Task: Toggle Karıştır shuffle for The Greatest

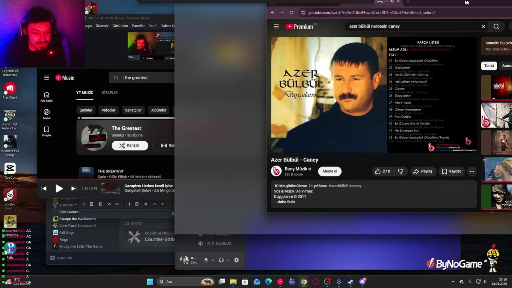Action: (130, 146)
